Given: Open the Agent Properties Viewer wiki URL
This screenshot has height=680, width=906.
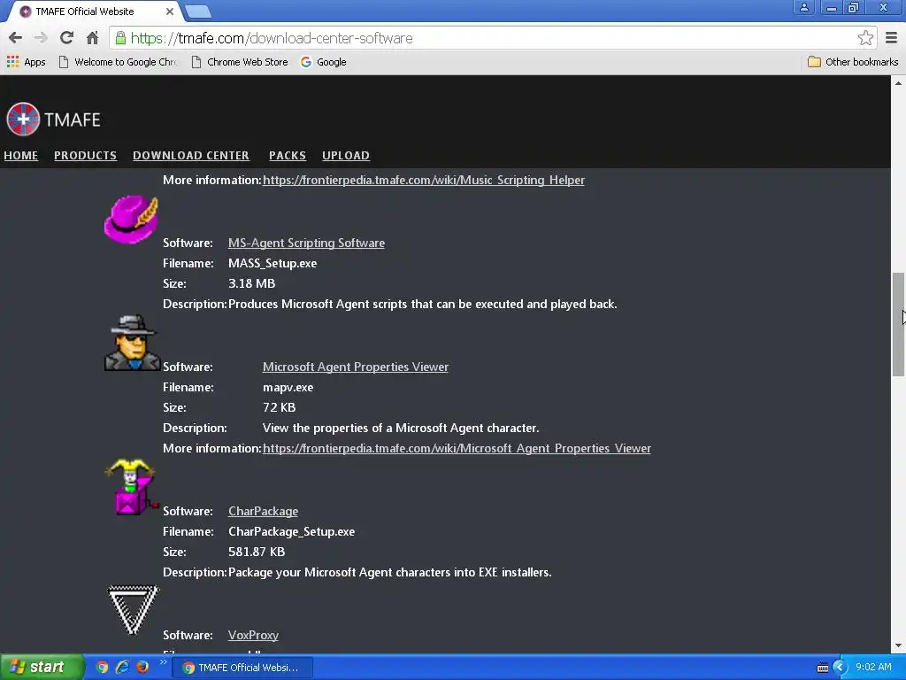Looking at the screenshot, I should (457, 448).
